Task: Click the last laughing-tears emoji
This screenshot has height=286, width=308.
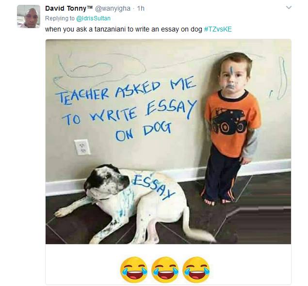Action: tap(196, 270)
